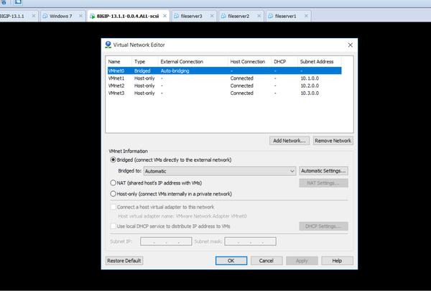Switch to the fileserver1 tab
Screen dimensions: 431x291
coord(288,16)
